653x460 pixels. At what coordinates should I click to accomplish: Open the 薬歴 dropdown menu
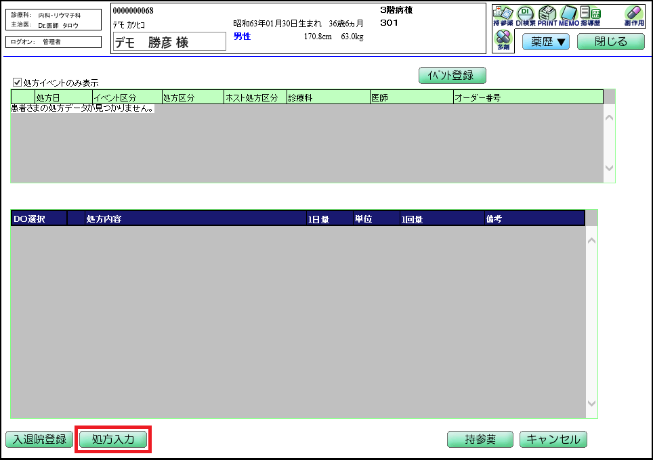click(545, 41)
